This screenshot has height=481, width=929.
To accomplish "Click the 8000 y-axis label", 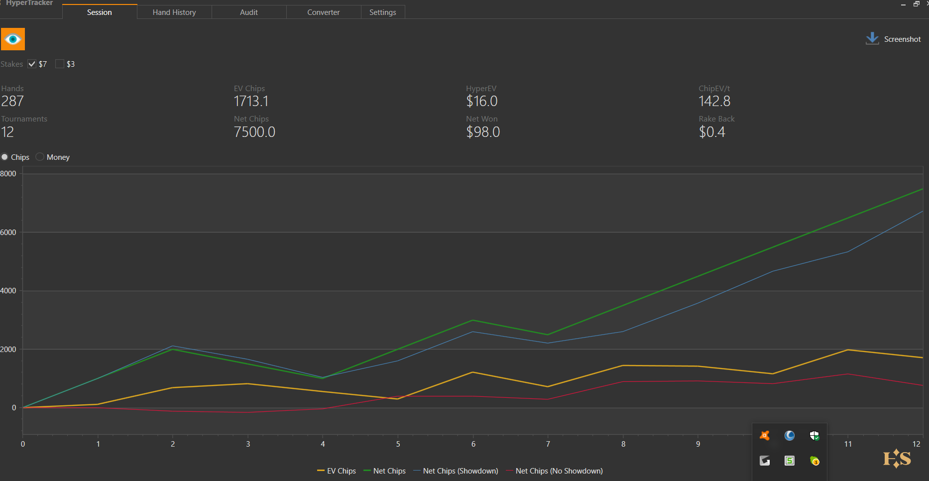I will tap(8, 174).
